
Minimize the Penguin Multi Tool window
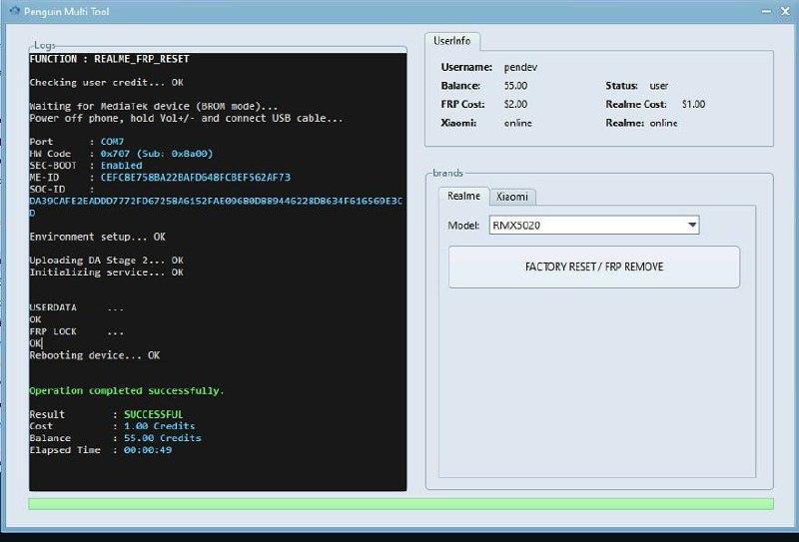click(766, 11)
